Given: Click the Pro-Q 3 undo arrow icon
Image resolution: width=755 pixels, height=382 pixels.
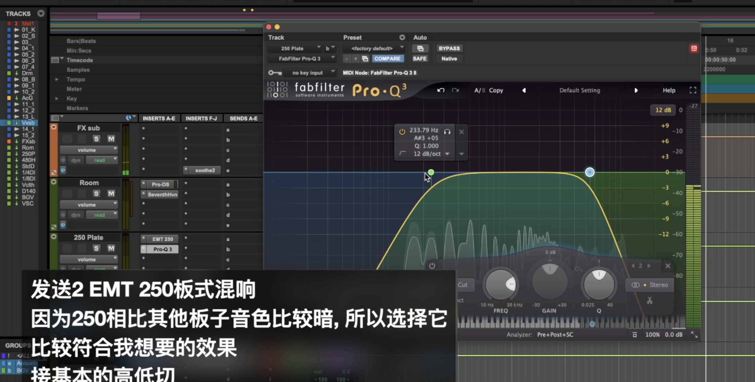Looking at the screenshot, I should (x=441, y=90).
